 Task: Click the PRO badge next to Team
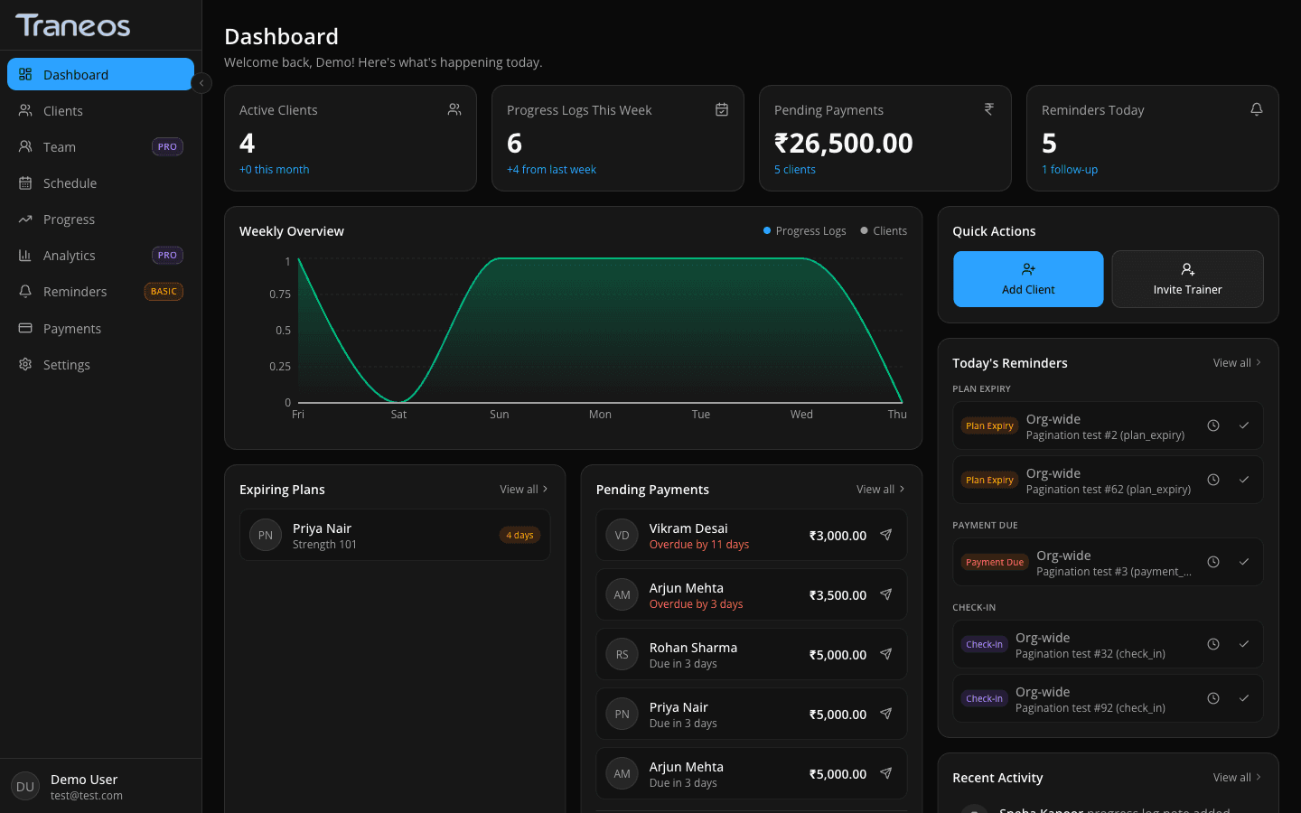click(167, 146)
